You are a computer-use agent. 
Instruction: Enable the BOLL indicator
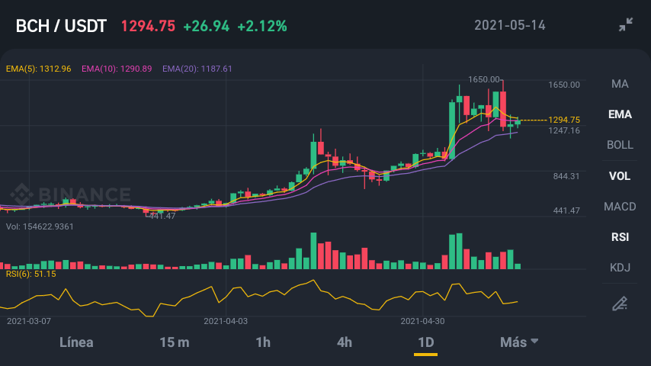click(x=620, y=145)
